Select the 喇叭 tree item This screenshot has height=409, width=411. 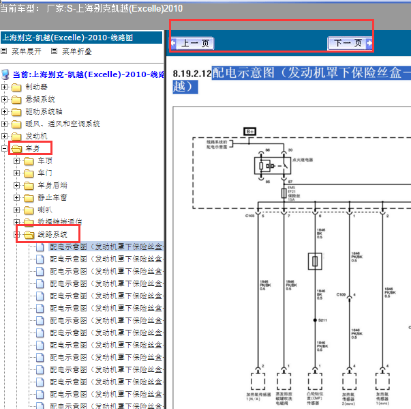coord(44,210)
